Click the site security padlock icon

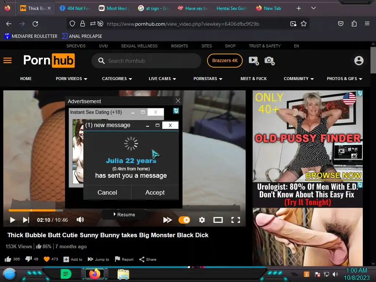coord(83,23)
